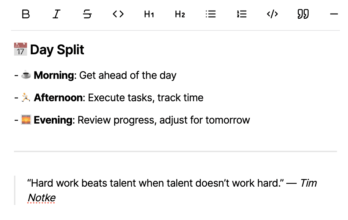Insert a bullet list

tap(211, 14)
